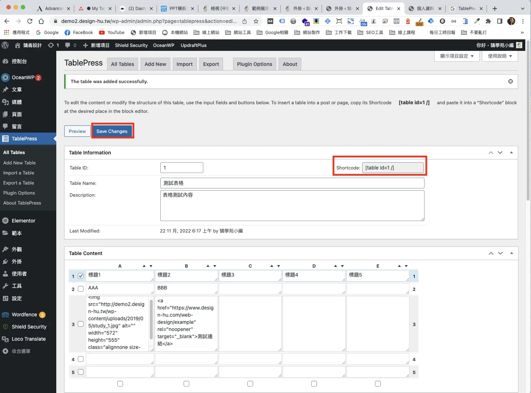Image resolution: width=531 pixels, height=393 pixels.
Task: Open the comments bubble icon in admin bar
Action: tap(67, 45)
